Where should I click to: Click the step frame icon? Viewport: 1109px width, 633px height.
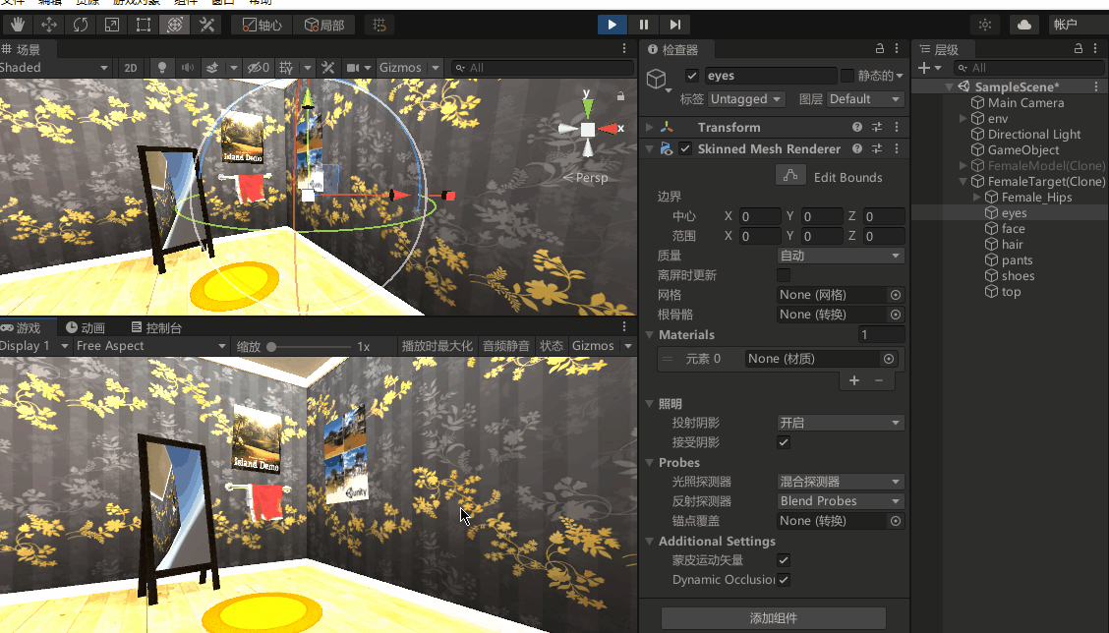[674, 24]
